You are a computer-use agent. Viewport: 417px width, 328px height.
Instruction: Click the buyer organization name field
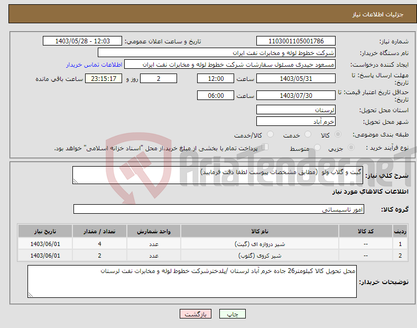tap(217, 53)
